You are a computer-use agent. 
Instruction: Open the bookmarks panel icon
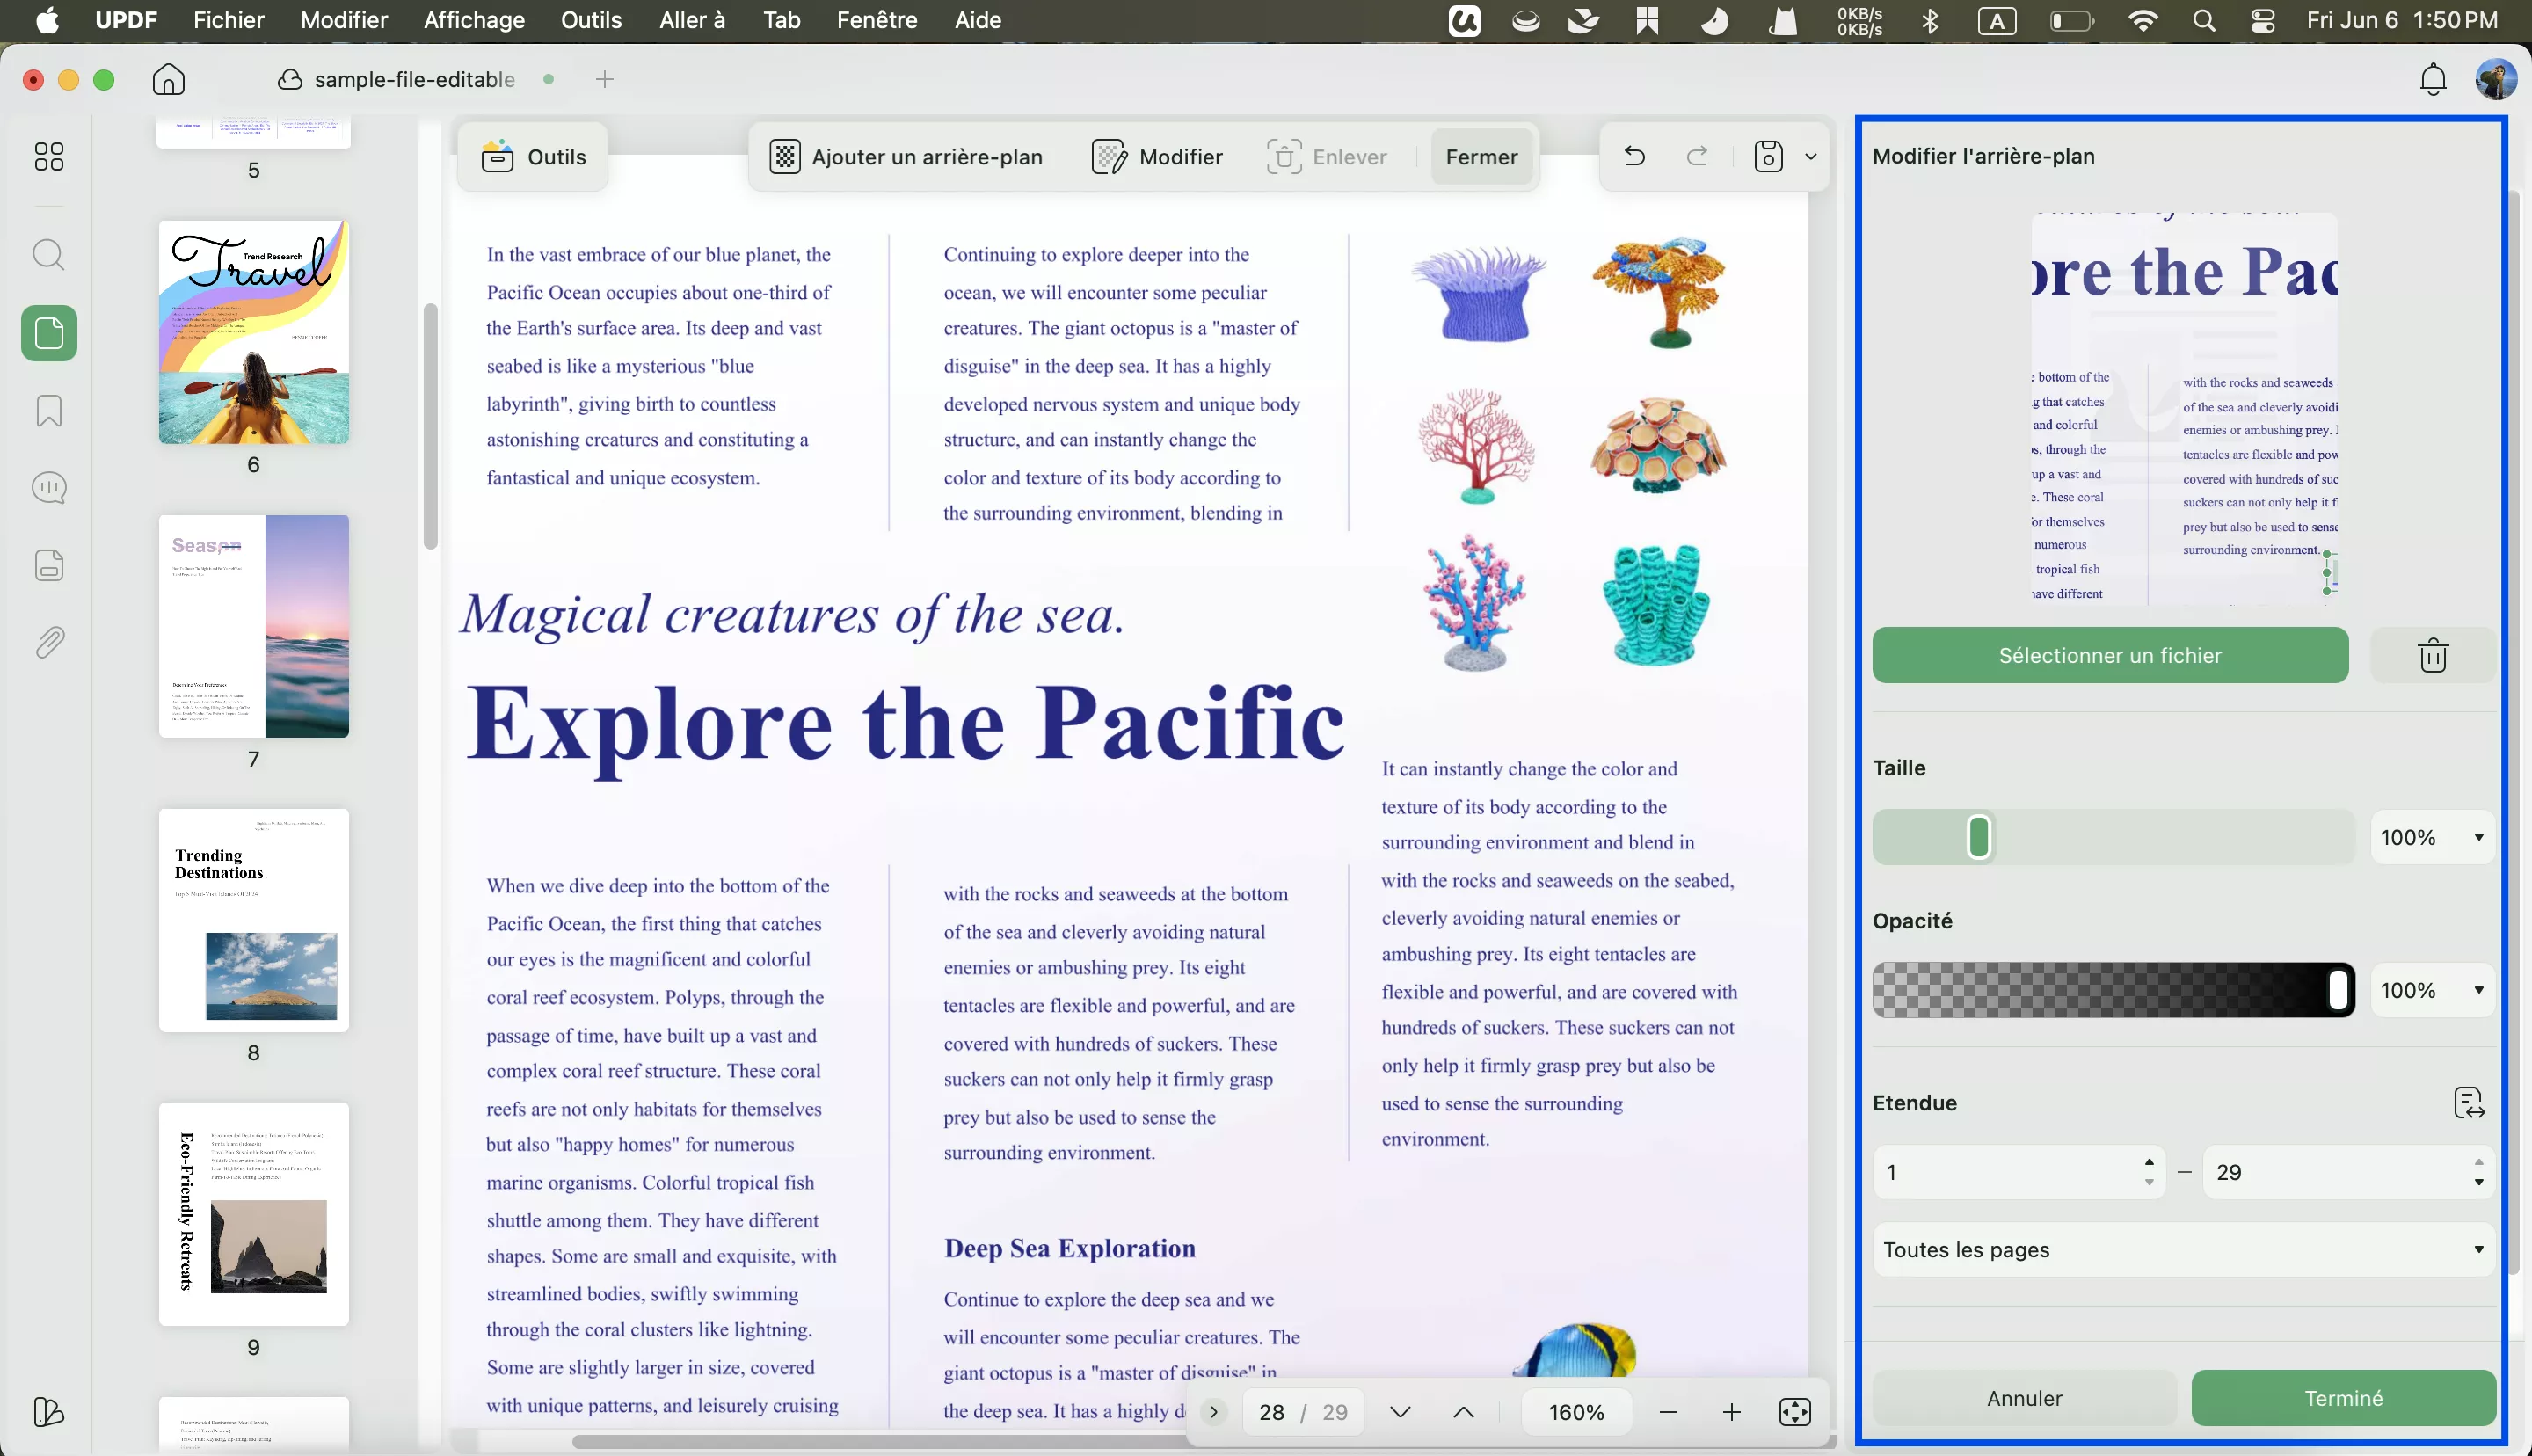coord(49,410)
